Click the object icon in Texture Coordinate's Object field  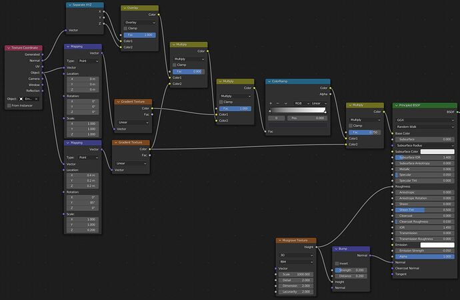coord(21,99)
